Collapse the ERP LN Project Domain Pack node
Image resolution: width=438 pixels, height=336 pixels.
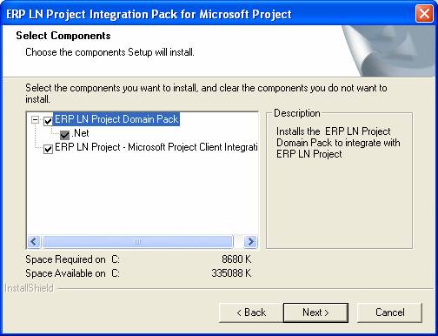click(x=35, y=120)
